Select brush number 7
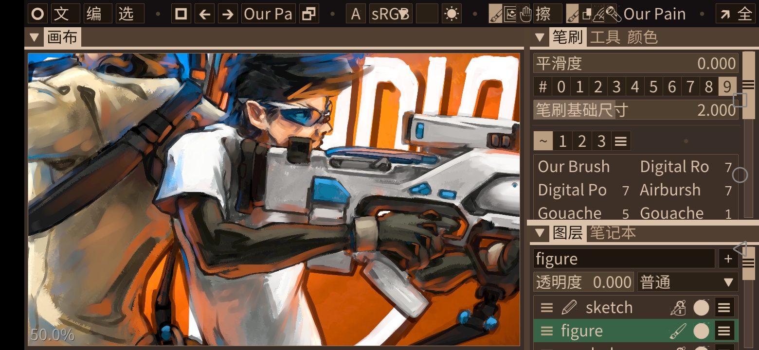Viewport: 759px width, 350px height. tap(690, 87)
